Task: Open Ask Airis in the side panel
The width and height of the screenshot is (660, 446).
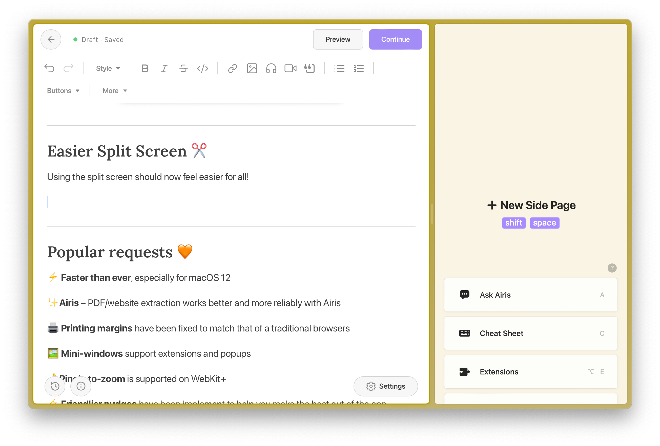Action: pyautogui.click(x=530, y=295)
